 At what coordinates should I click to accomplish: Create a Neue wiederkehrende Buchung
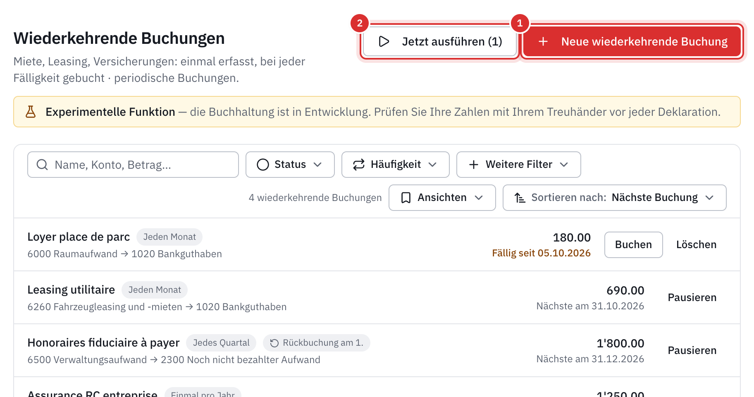coord(632,41)
